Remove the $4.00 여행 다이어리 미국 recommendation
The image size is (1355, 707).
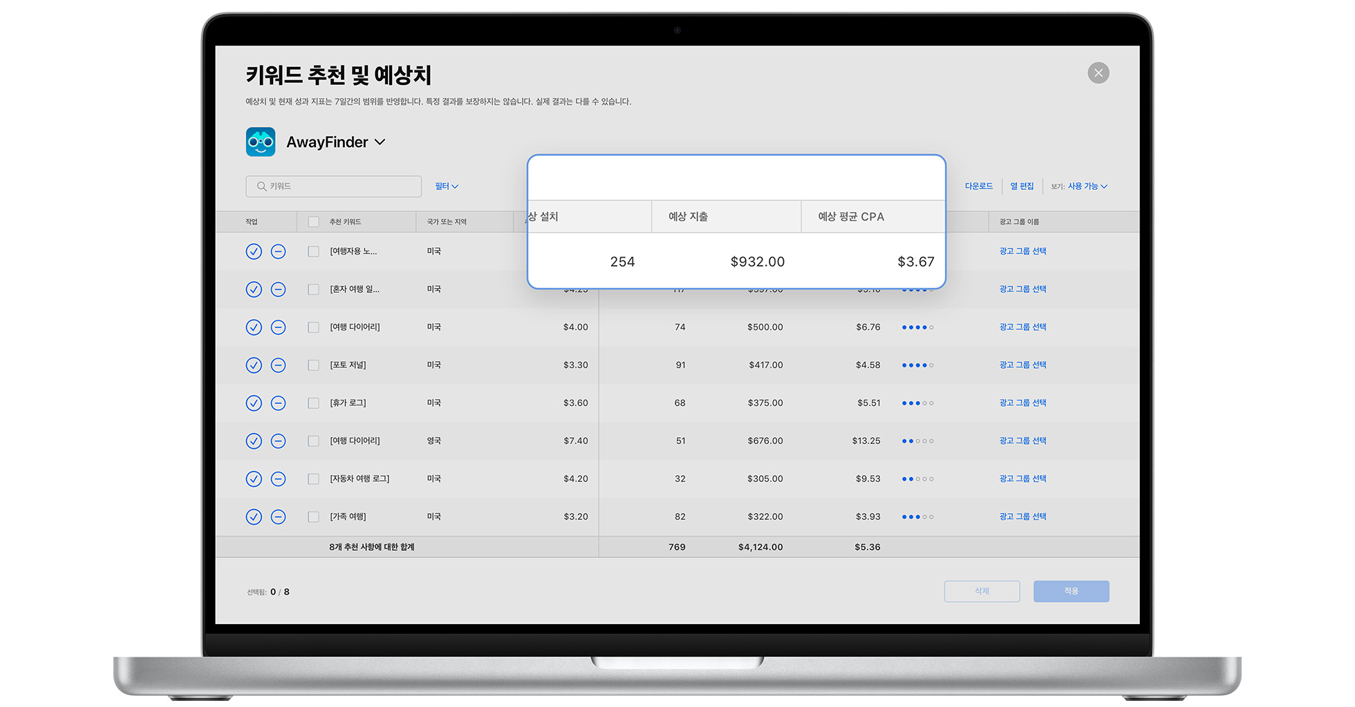(x=278, y=327)
